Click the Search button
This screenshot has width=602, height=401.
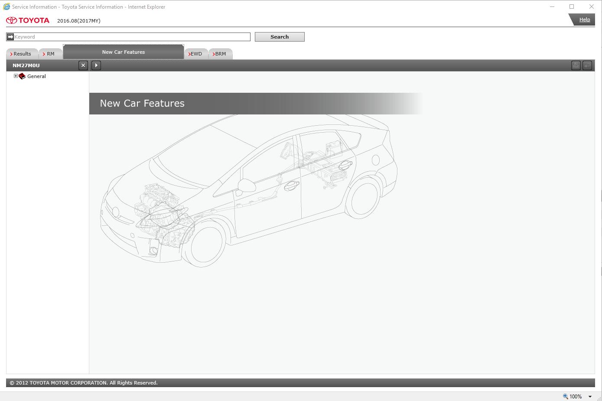280,37
